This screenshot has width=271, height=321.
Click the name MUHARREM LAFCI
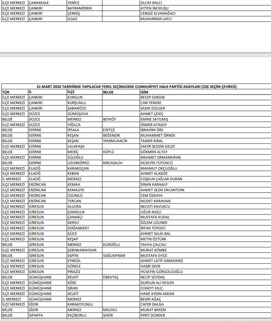point(156,19)
